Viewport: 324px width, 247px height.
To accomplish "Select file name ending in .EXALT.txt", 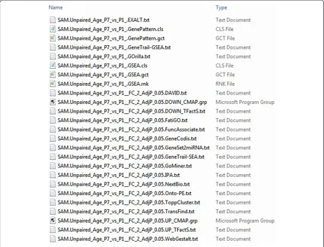I will 104,20.
